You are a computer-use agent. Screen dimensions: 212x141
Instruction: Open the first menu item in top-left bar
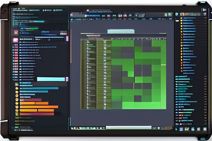[x=14, y=10]
